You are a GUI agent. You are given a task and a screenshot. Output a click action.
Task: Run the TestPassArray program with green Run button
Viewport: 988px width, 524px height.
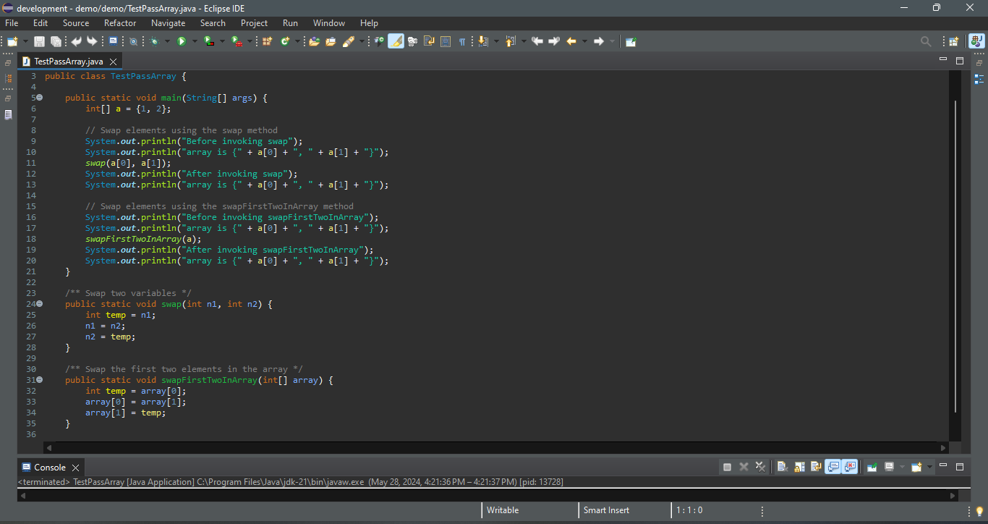(182, 41)
